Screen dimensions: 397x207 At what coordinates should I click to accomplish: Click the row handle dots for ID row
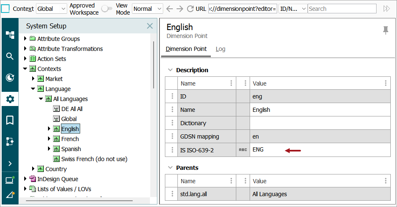tap(172, 96)
